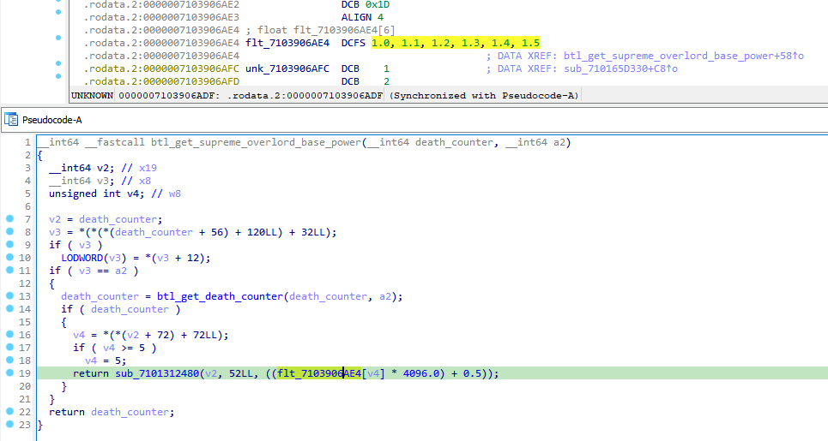The image size is (828, 441).
Task: Click breakpoint dot on line 16
Action: point(9,335)
